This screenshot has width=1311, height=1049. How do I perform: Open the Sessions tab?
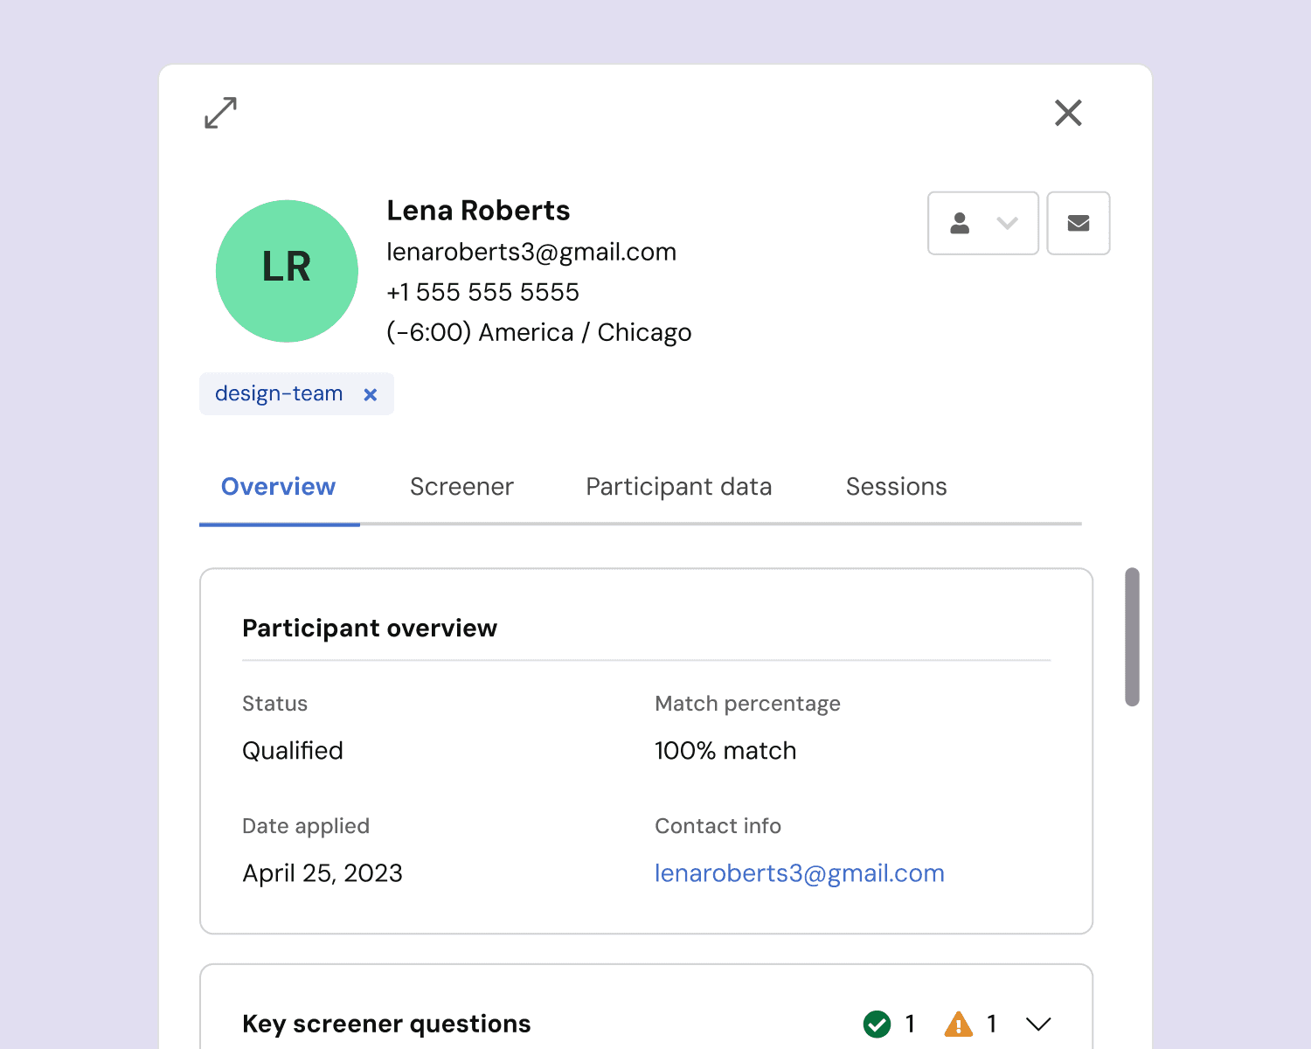coord(896,487)
